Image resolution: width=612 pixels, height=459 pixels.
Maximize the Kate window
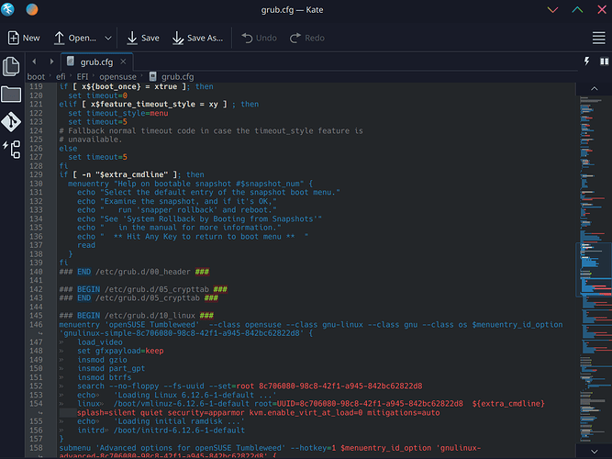[577, 10]
